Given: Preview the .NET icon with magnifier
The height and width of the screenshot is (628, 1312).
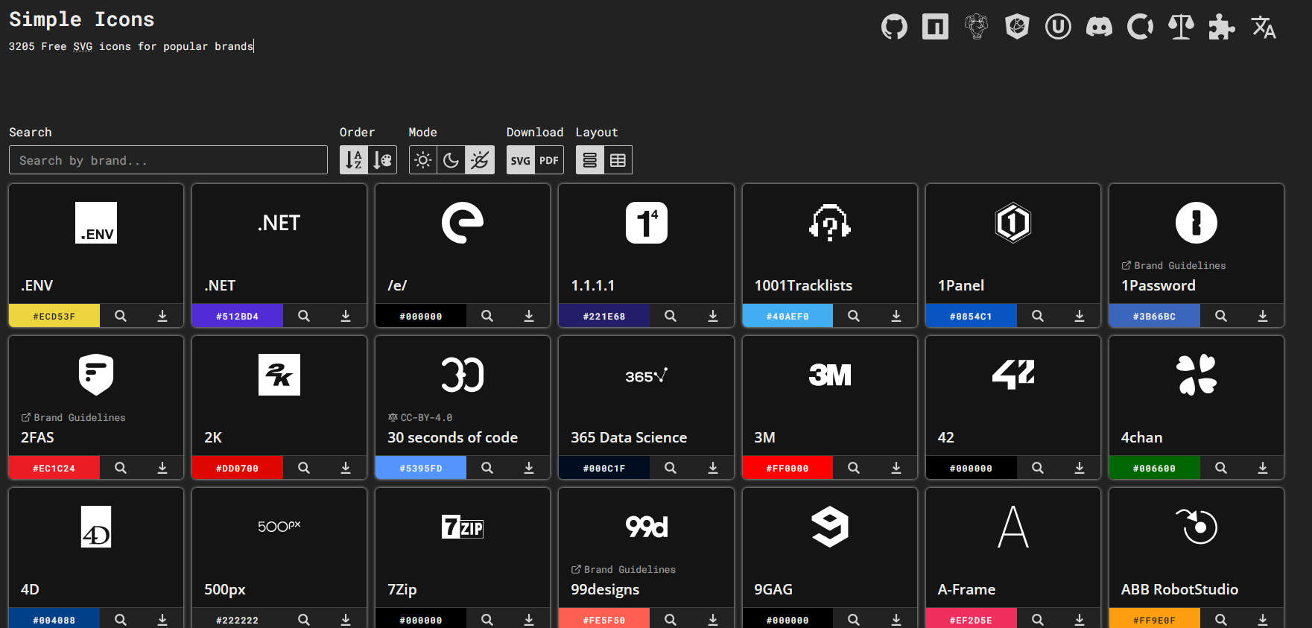Looking at the screenshot, I should pyautogui.click(x=304, y=316).
